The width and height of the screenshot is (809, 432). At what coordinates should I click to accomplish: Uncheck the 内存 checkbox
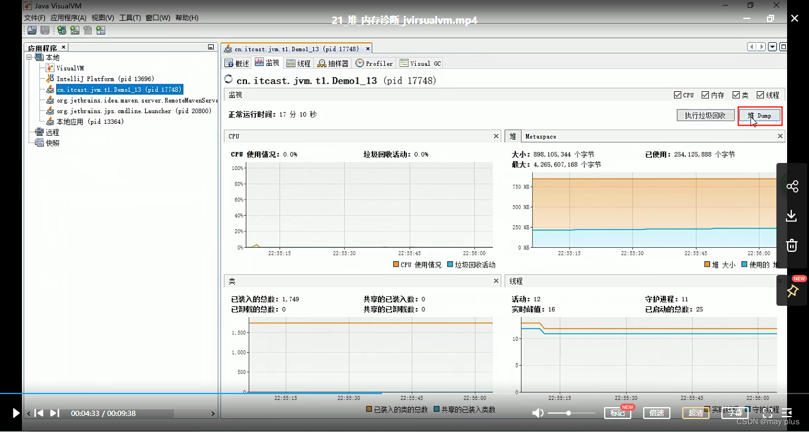[x=705, y=95]
